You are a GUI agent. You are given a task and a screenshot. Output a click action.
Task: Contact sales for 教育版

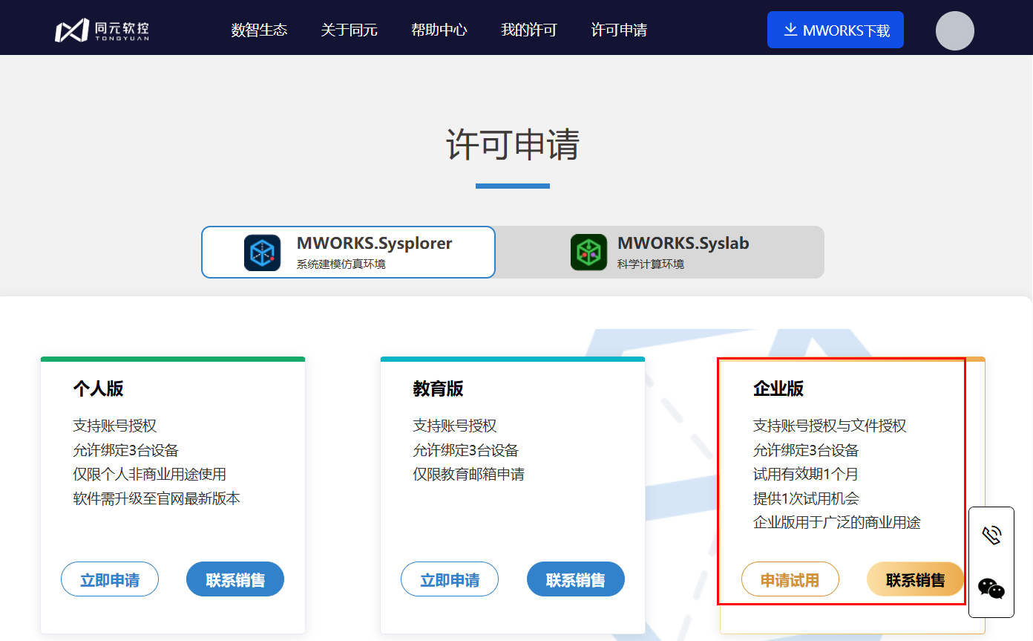(576, 579)
